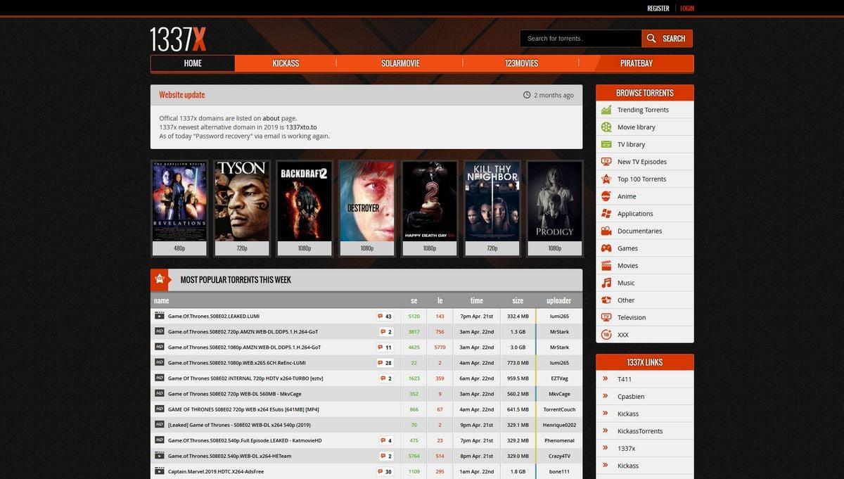
Task: Click the Music note icon
Action: pyautogui.click(x=606, y=283)
